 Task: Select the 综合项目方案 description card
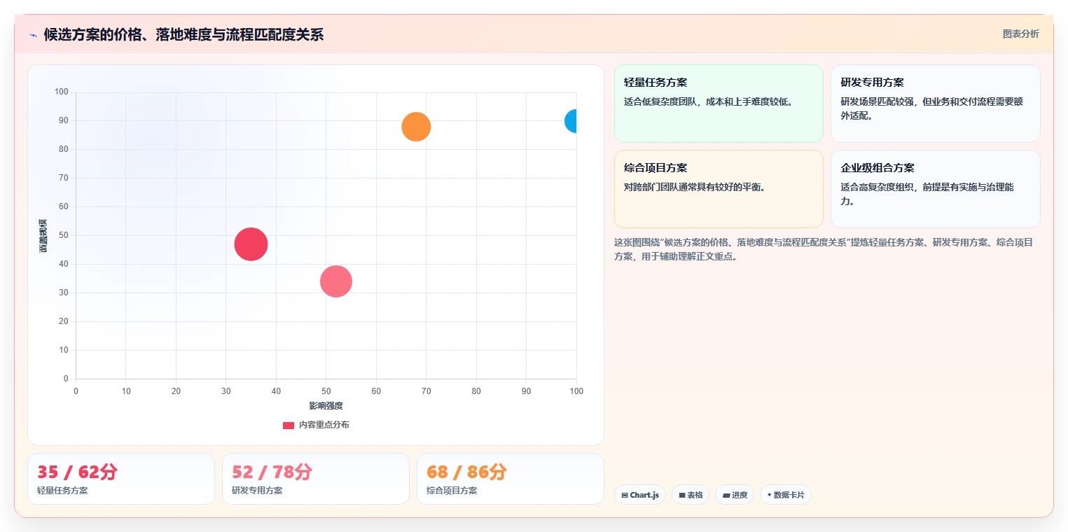click(719, 189)
